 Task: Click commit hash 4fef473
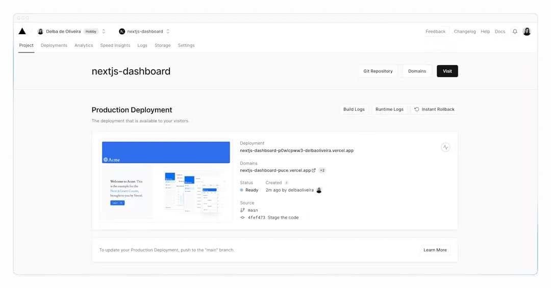pyautogui.click(x=256, y=218)
